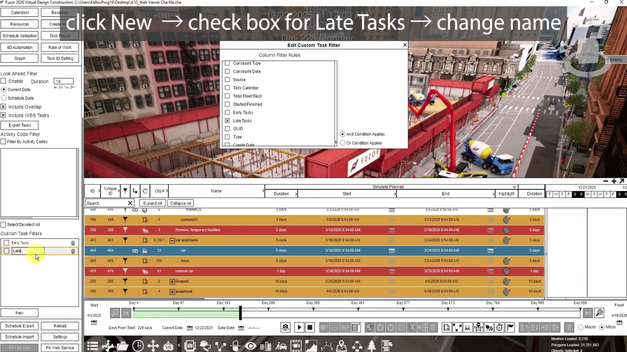Viewport: 627px width, 352px height.
Task: Open the Resources panel
Action: tap(20, 24)
